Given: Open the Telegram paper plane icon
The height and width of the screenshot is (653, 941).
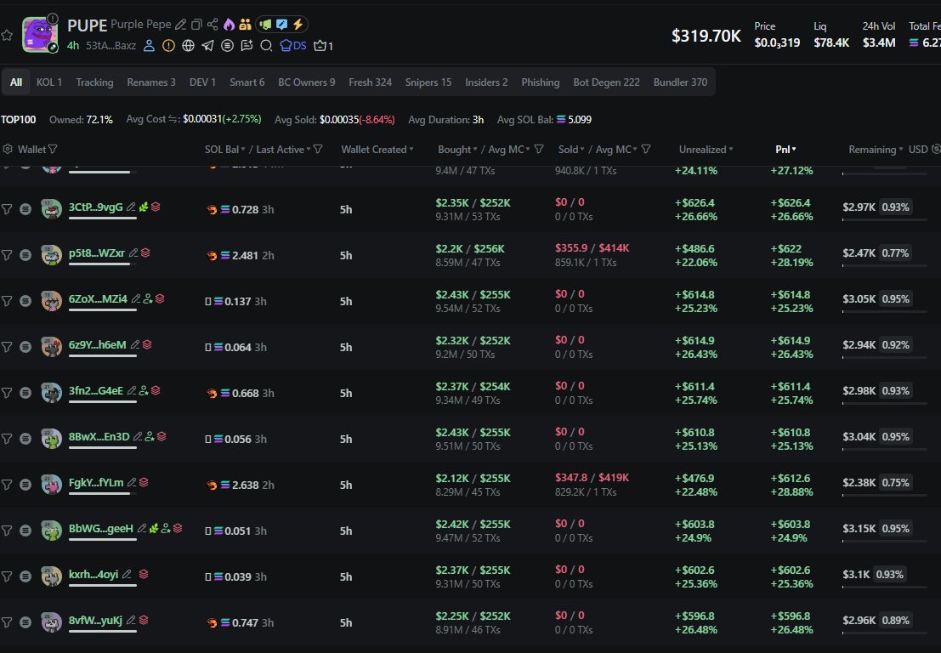Looking at the screenshot, I should click(x=207, y=46).
